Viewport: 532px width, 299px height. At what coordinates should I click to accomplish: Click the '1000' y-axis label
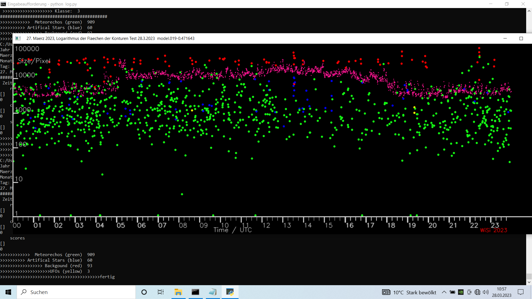pos(23,110)
